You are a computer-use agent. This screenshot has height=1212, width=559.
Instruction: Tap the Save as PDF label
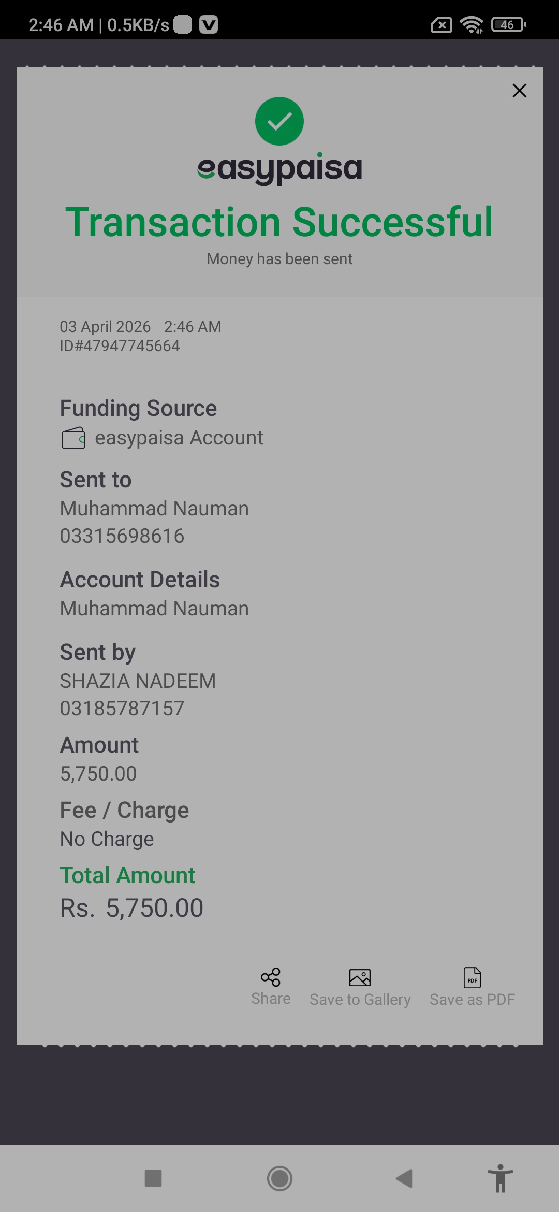point(472,1000)
